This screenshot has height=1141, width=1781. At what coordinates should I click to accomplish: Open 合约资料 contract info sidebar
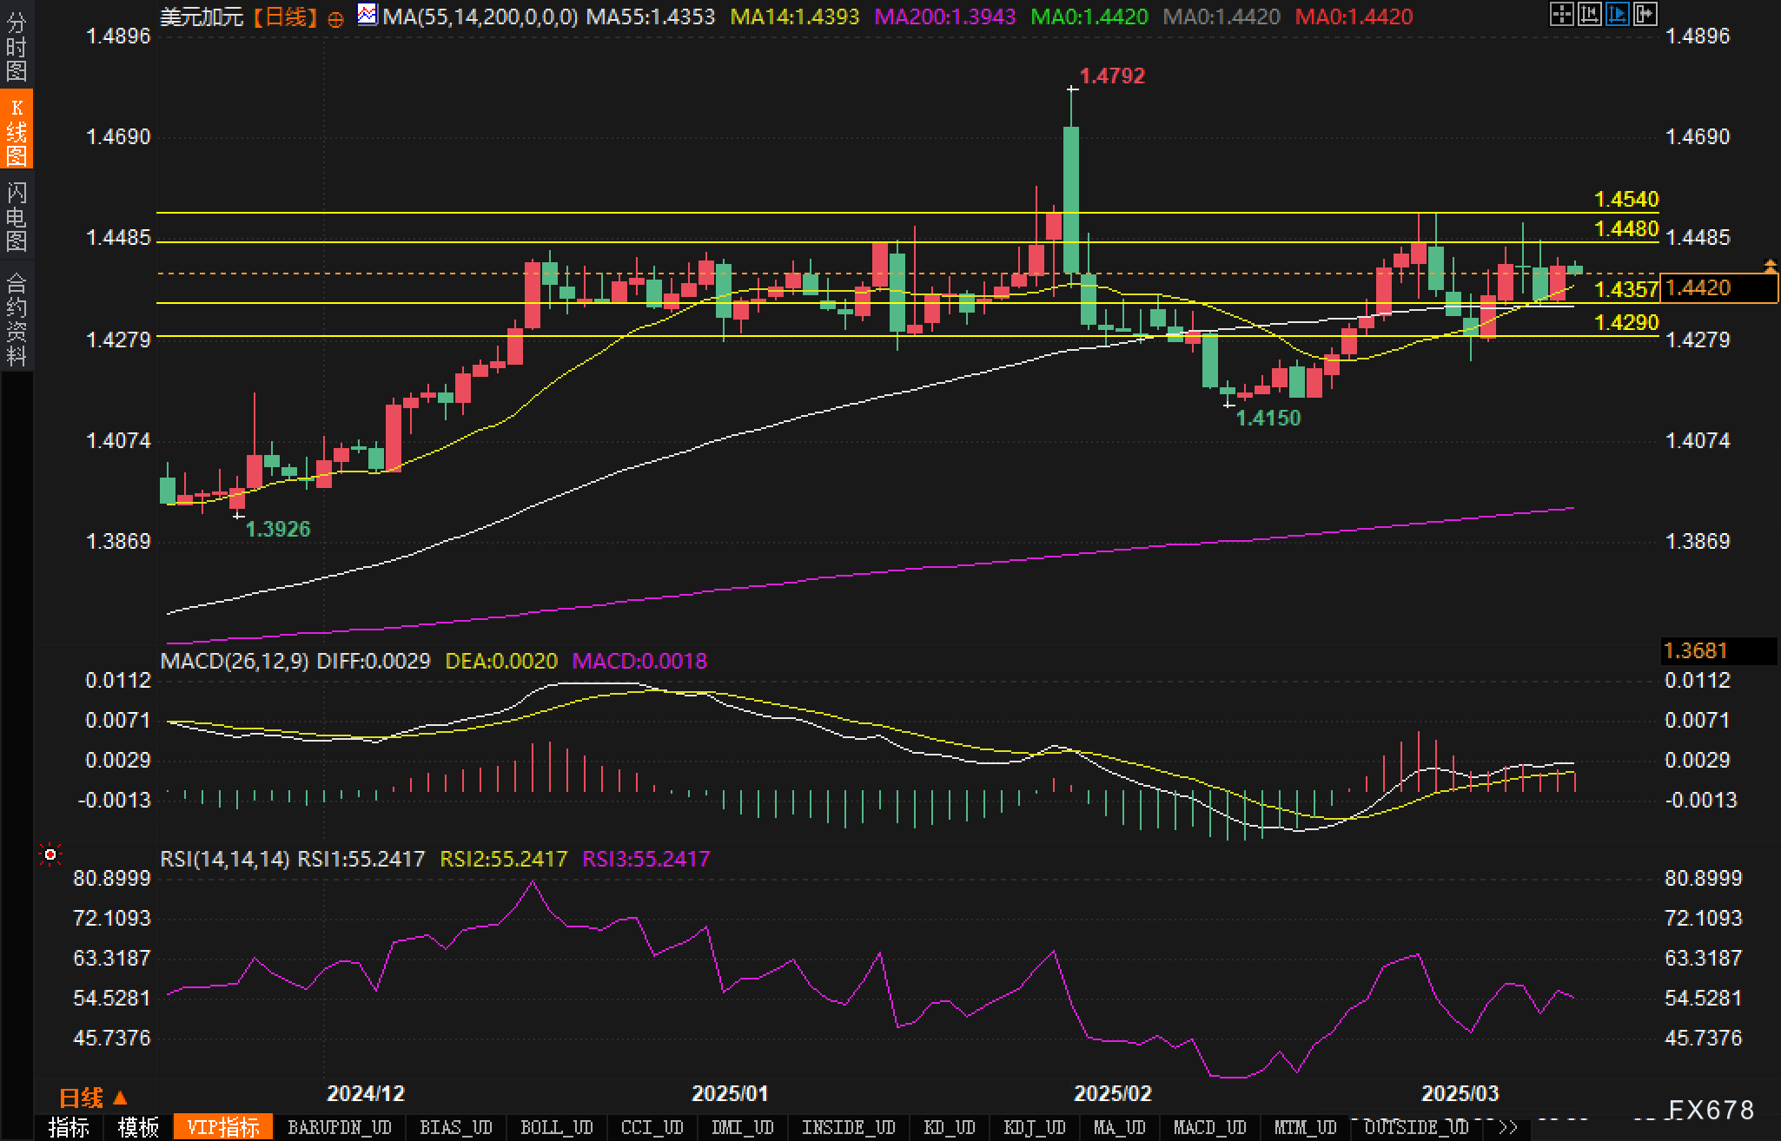click(x=16, y=320)
